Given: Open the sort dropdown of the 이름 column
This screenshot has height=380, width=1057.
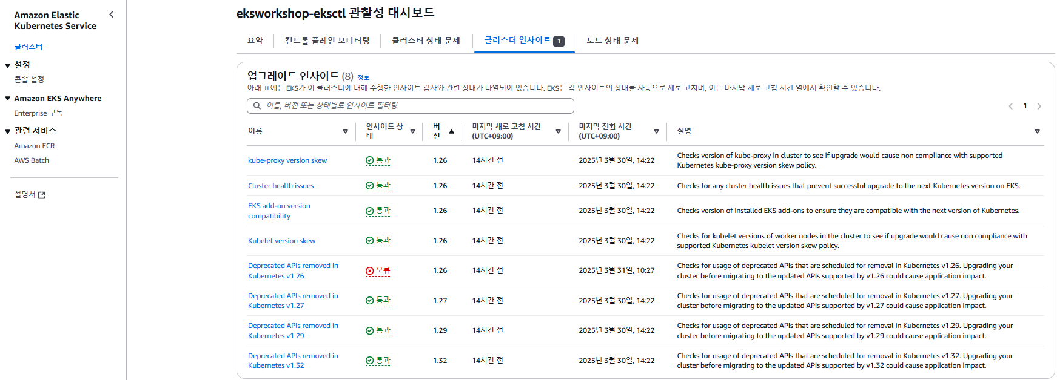Looking at the screenshot, I should click(345, 131).
